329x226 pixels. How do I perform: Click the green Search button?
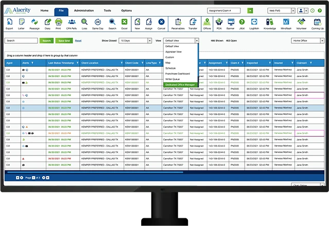click(46, 41)
